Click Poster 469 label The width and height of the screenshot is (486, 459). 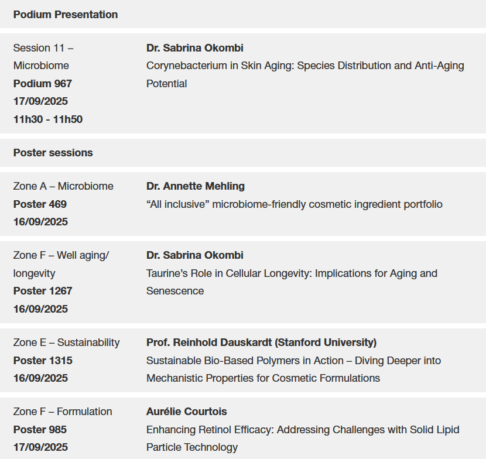click(x=40, y=204)
